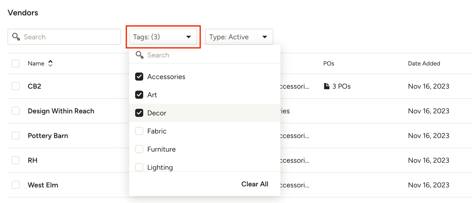Click the truncated tags cell for RH
The height and width of the screenshot is (203, 472).
(x=295, y=160)
